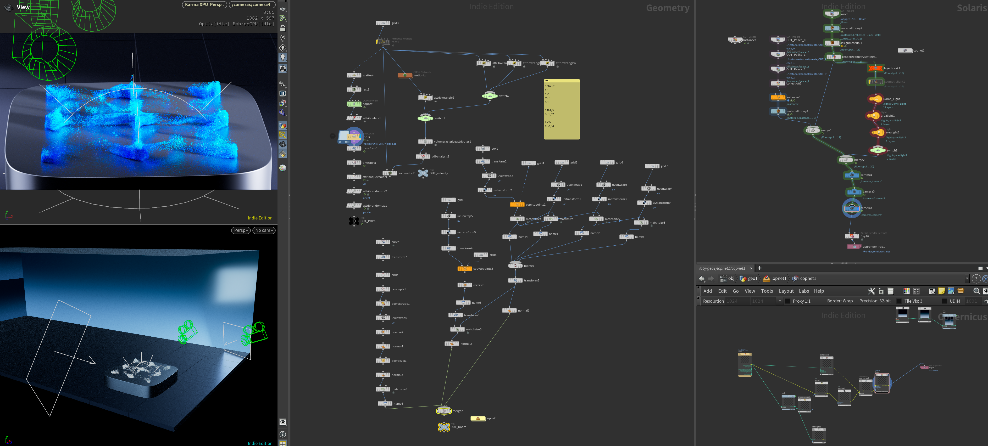988x446 pixels.
Task: Pause viewport rendering with pause icon
Action: [283, 93]
